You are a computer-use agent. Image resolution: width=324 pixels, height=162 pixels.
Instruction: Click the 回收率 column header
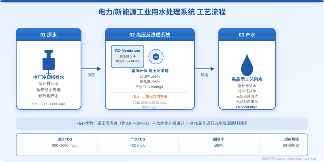[219, 139]
